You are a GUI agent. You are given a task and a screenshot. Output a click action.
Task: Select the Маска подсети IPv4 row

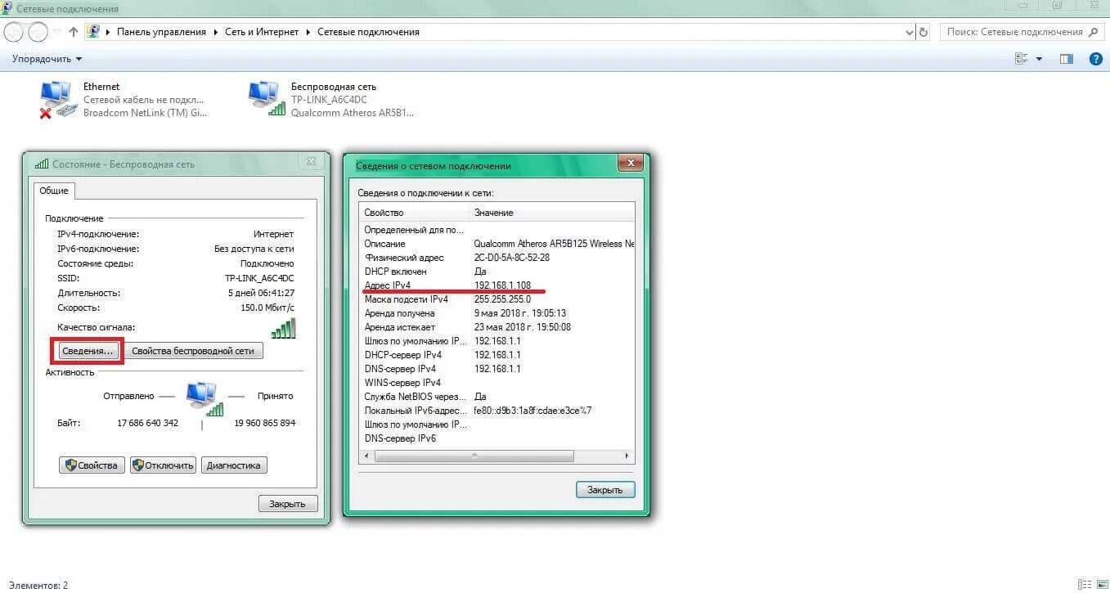(x=497, y=299)
